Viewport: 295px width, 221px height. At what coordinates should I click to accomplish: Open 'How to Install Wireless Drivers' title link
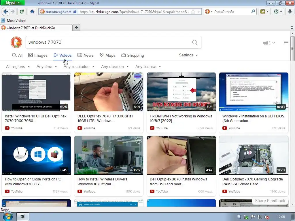(102, 182)
